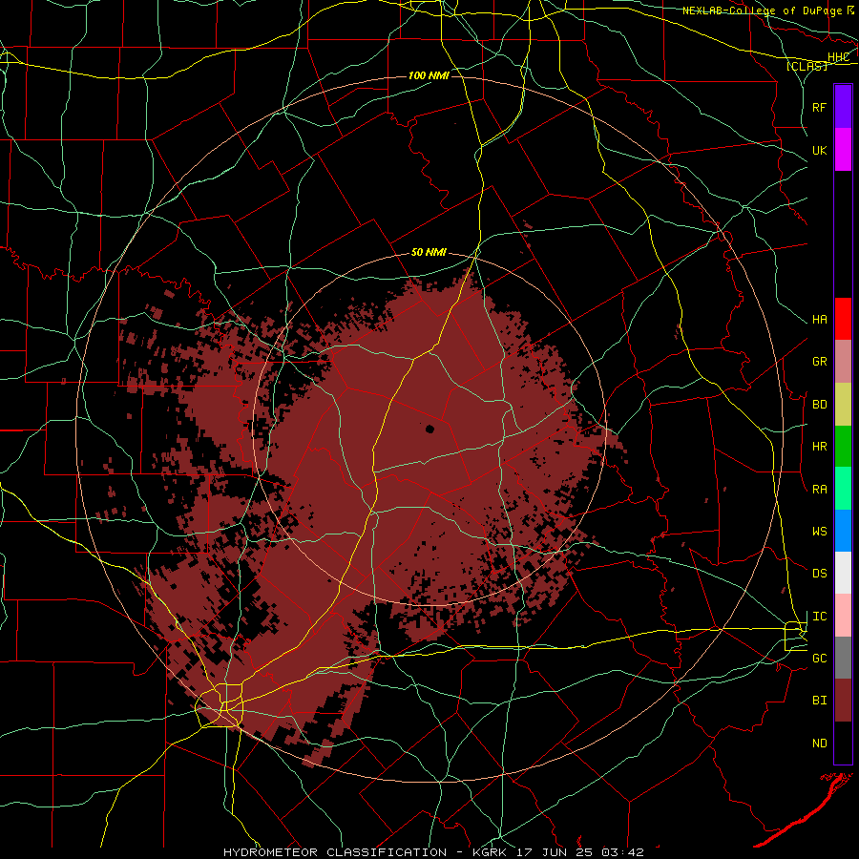Viewport: 859px width, 859px height.
Task: Click the black radar site dot
Action: click(x=430, y=429)
